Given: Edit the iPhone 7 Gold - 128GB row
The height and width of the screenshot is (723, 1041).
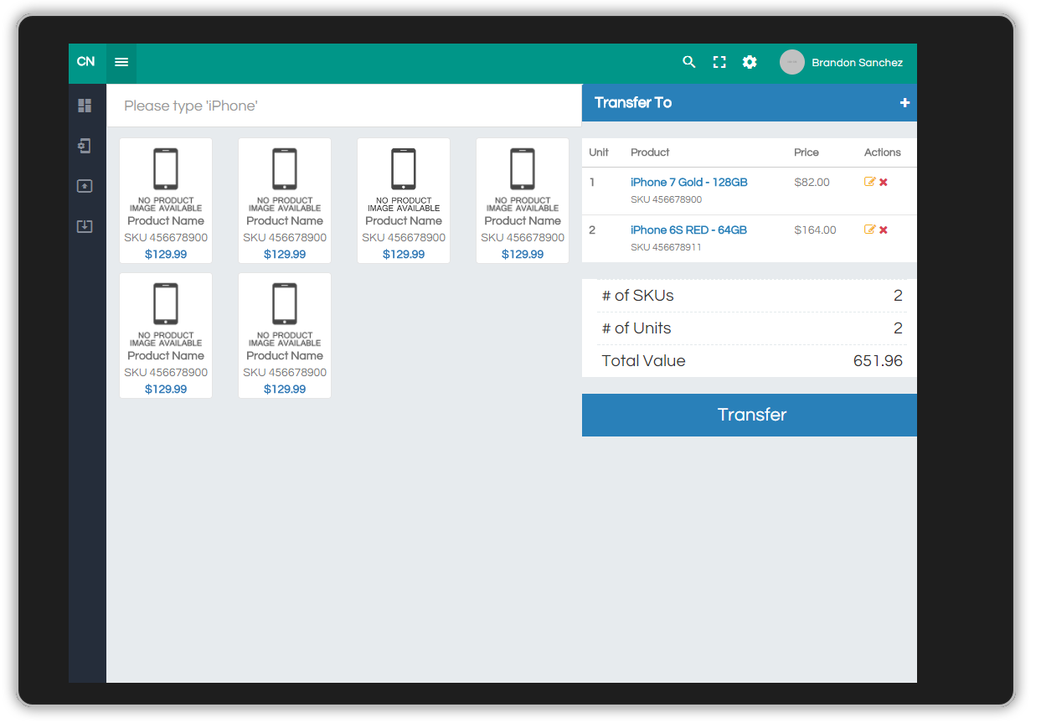Looking at the screenshot, I should tap(870, 182).
